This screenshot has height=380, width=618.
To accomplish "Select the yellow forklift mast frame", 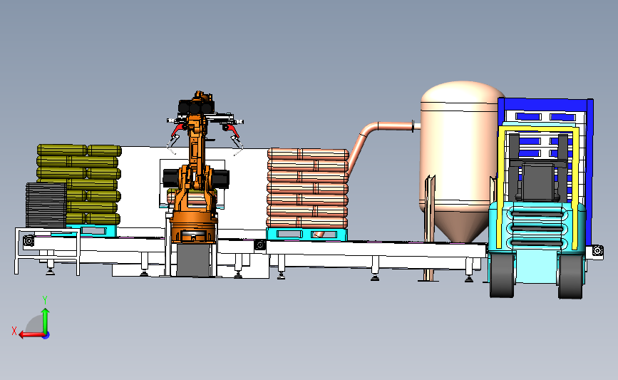I will point(537,188).
